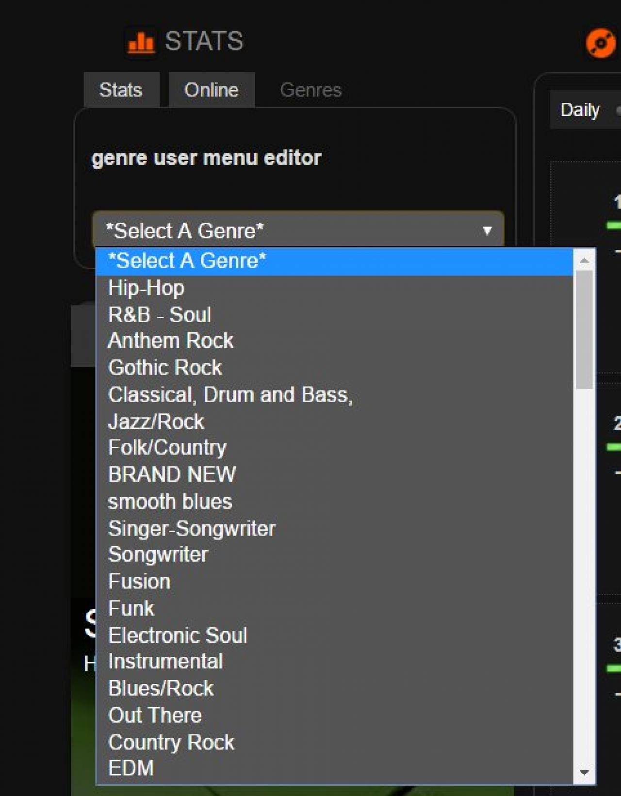Viewport: 621px width, 796px height.
Task: Collapse the Select A Genre dropdown arrow
Action: tap(487, 231)
